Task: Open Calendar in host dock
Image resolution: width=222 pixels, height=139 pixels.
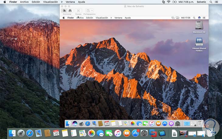Action: tap(56, 133)
